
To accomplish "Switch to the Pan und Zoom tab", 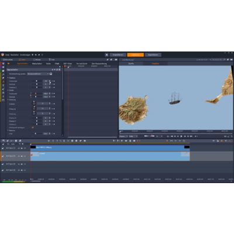I will (82, 64).
